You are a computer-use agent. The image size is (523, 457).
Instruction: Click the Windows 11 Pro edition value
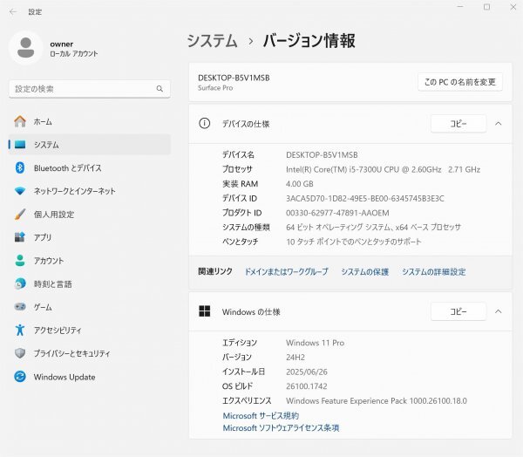(316, 343)
